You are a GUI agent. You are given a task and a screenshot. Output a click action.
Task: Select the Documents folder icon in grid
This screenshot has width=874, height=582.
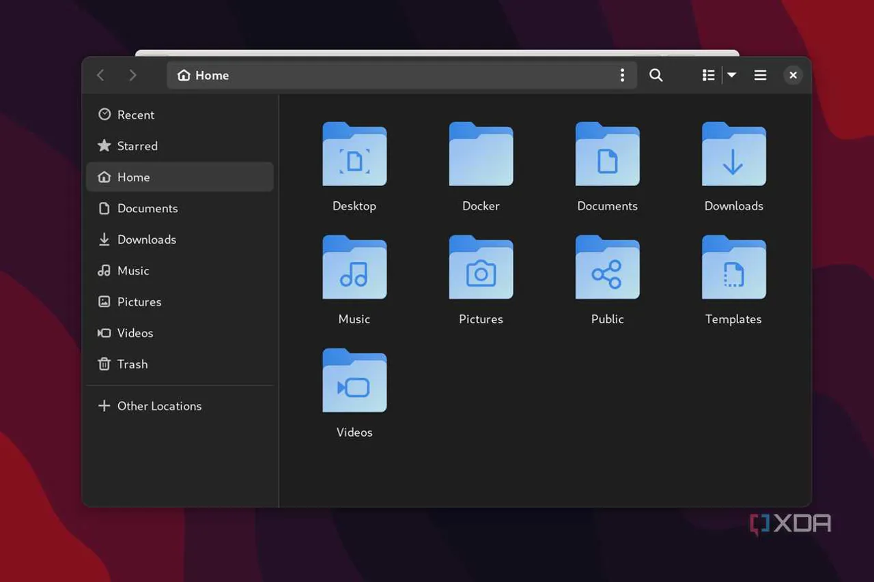[x=608, y=154]
